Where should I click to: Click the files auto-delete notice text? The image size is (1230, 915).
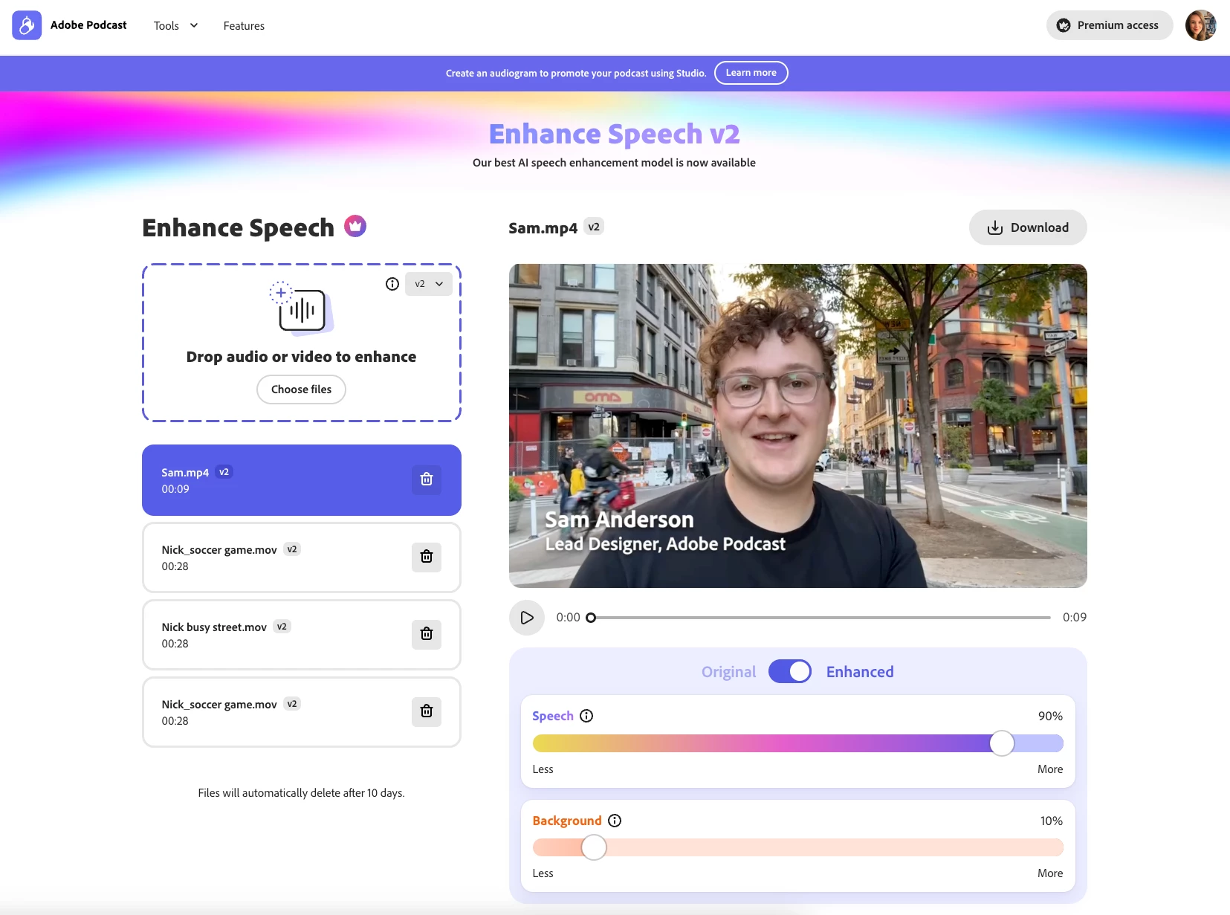tap(301, 793)
